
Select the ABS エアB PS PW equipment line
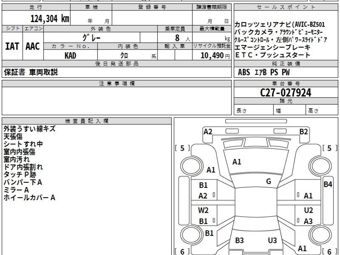coord(264,73)
